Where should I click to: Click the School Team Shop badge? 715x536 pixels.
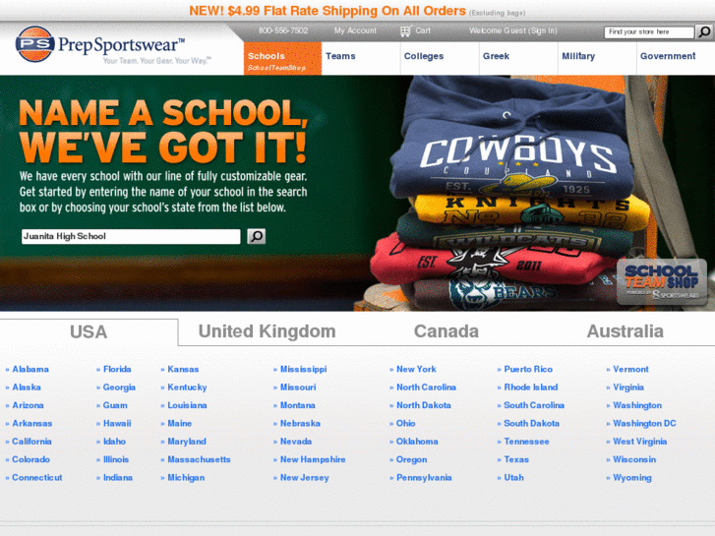661,282
